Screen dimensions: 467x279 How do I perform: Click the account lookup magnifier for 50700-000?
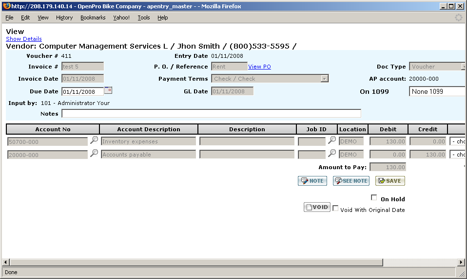(x=94, y=140)
